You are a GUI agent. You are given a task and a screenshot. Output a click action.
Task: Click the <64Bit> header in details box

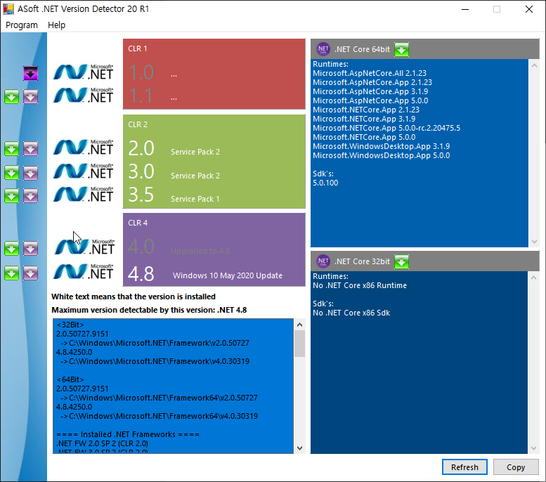(70, 379)
